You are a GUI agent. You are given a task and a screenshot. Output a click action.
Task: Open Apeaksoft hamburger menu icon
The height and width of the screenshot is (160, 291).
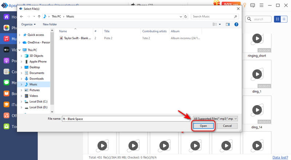pyautogui.click(x=261, y=5)
